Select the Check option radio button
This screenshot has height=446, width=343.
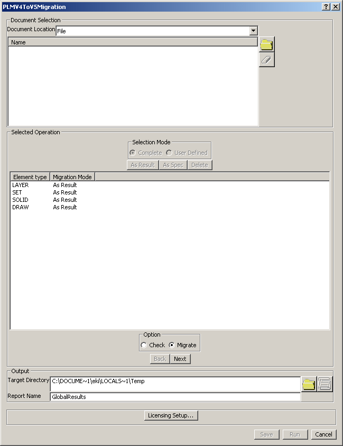(144, 345)
